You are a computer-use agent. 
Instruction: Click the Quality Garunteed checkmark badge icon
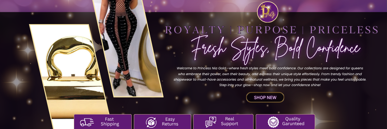tap(273, 122)
